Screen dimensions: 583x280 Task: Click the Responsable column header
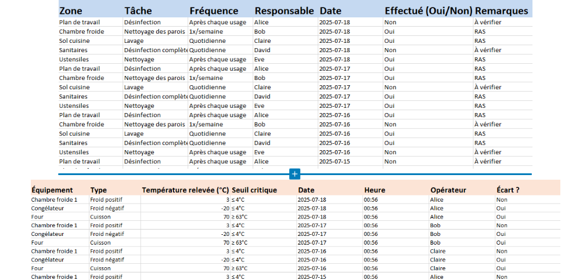click(x=285, y=11)
